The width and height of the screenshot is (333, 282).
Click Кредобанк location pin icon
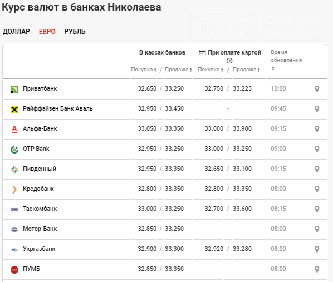click(x=317, y=189)
